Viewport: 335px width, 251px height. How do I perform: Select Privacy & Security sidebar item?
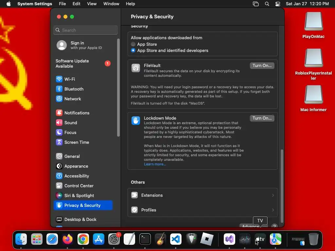(83, 205)
